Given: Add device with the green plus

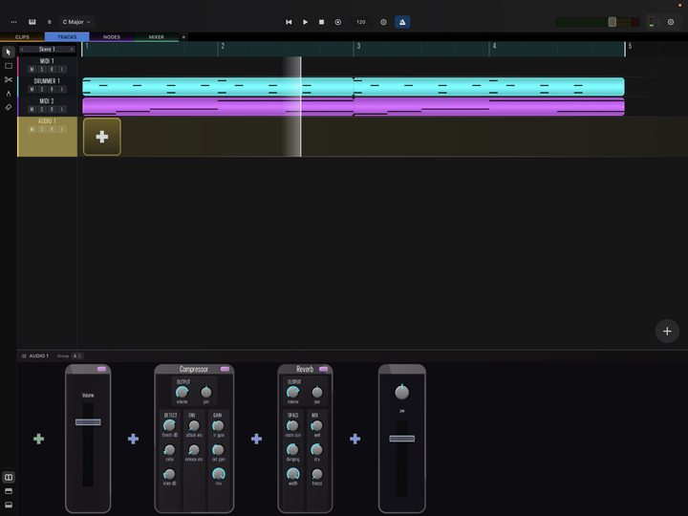Looking at the screenshot, I should 38,439.
